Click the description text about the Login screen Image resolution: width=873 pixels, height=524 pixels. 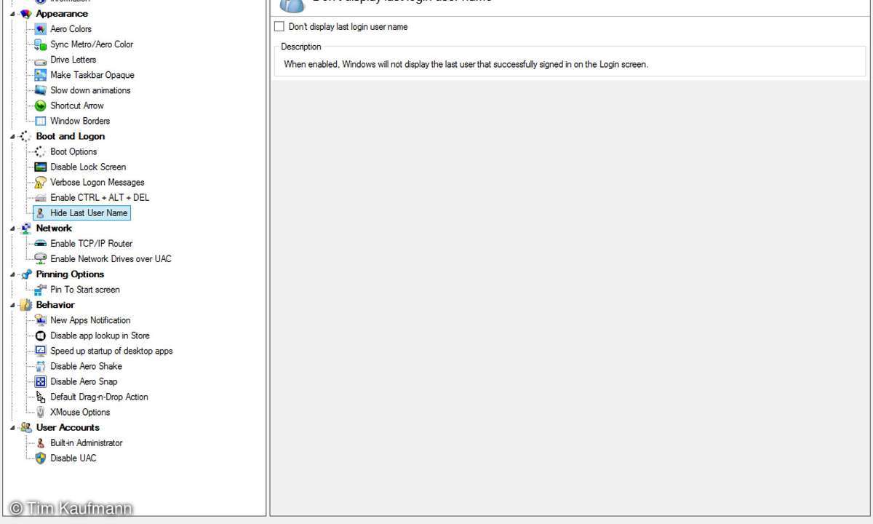point(466,64)
